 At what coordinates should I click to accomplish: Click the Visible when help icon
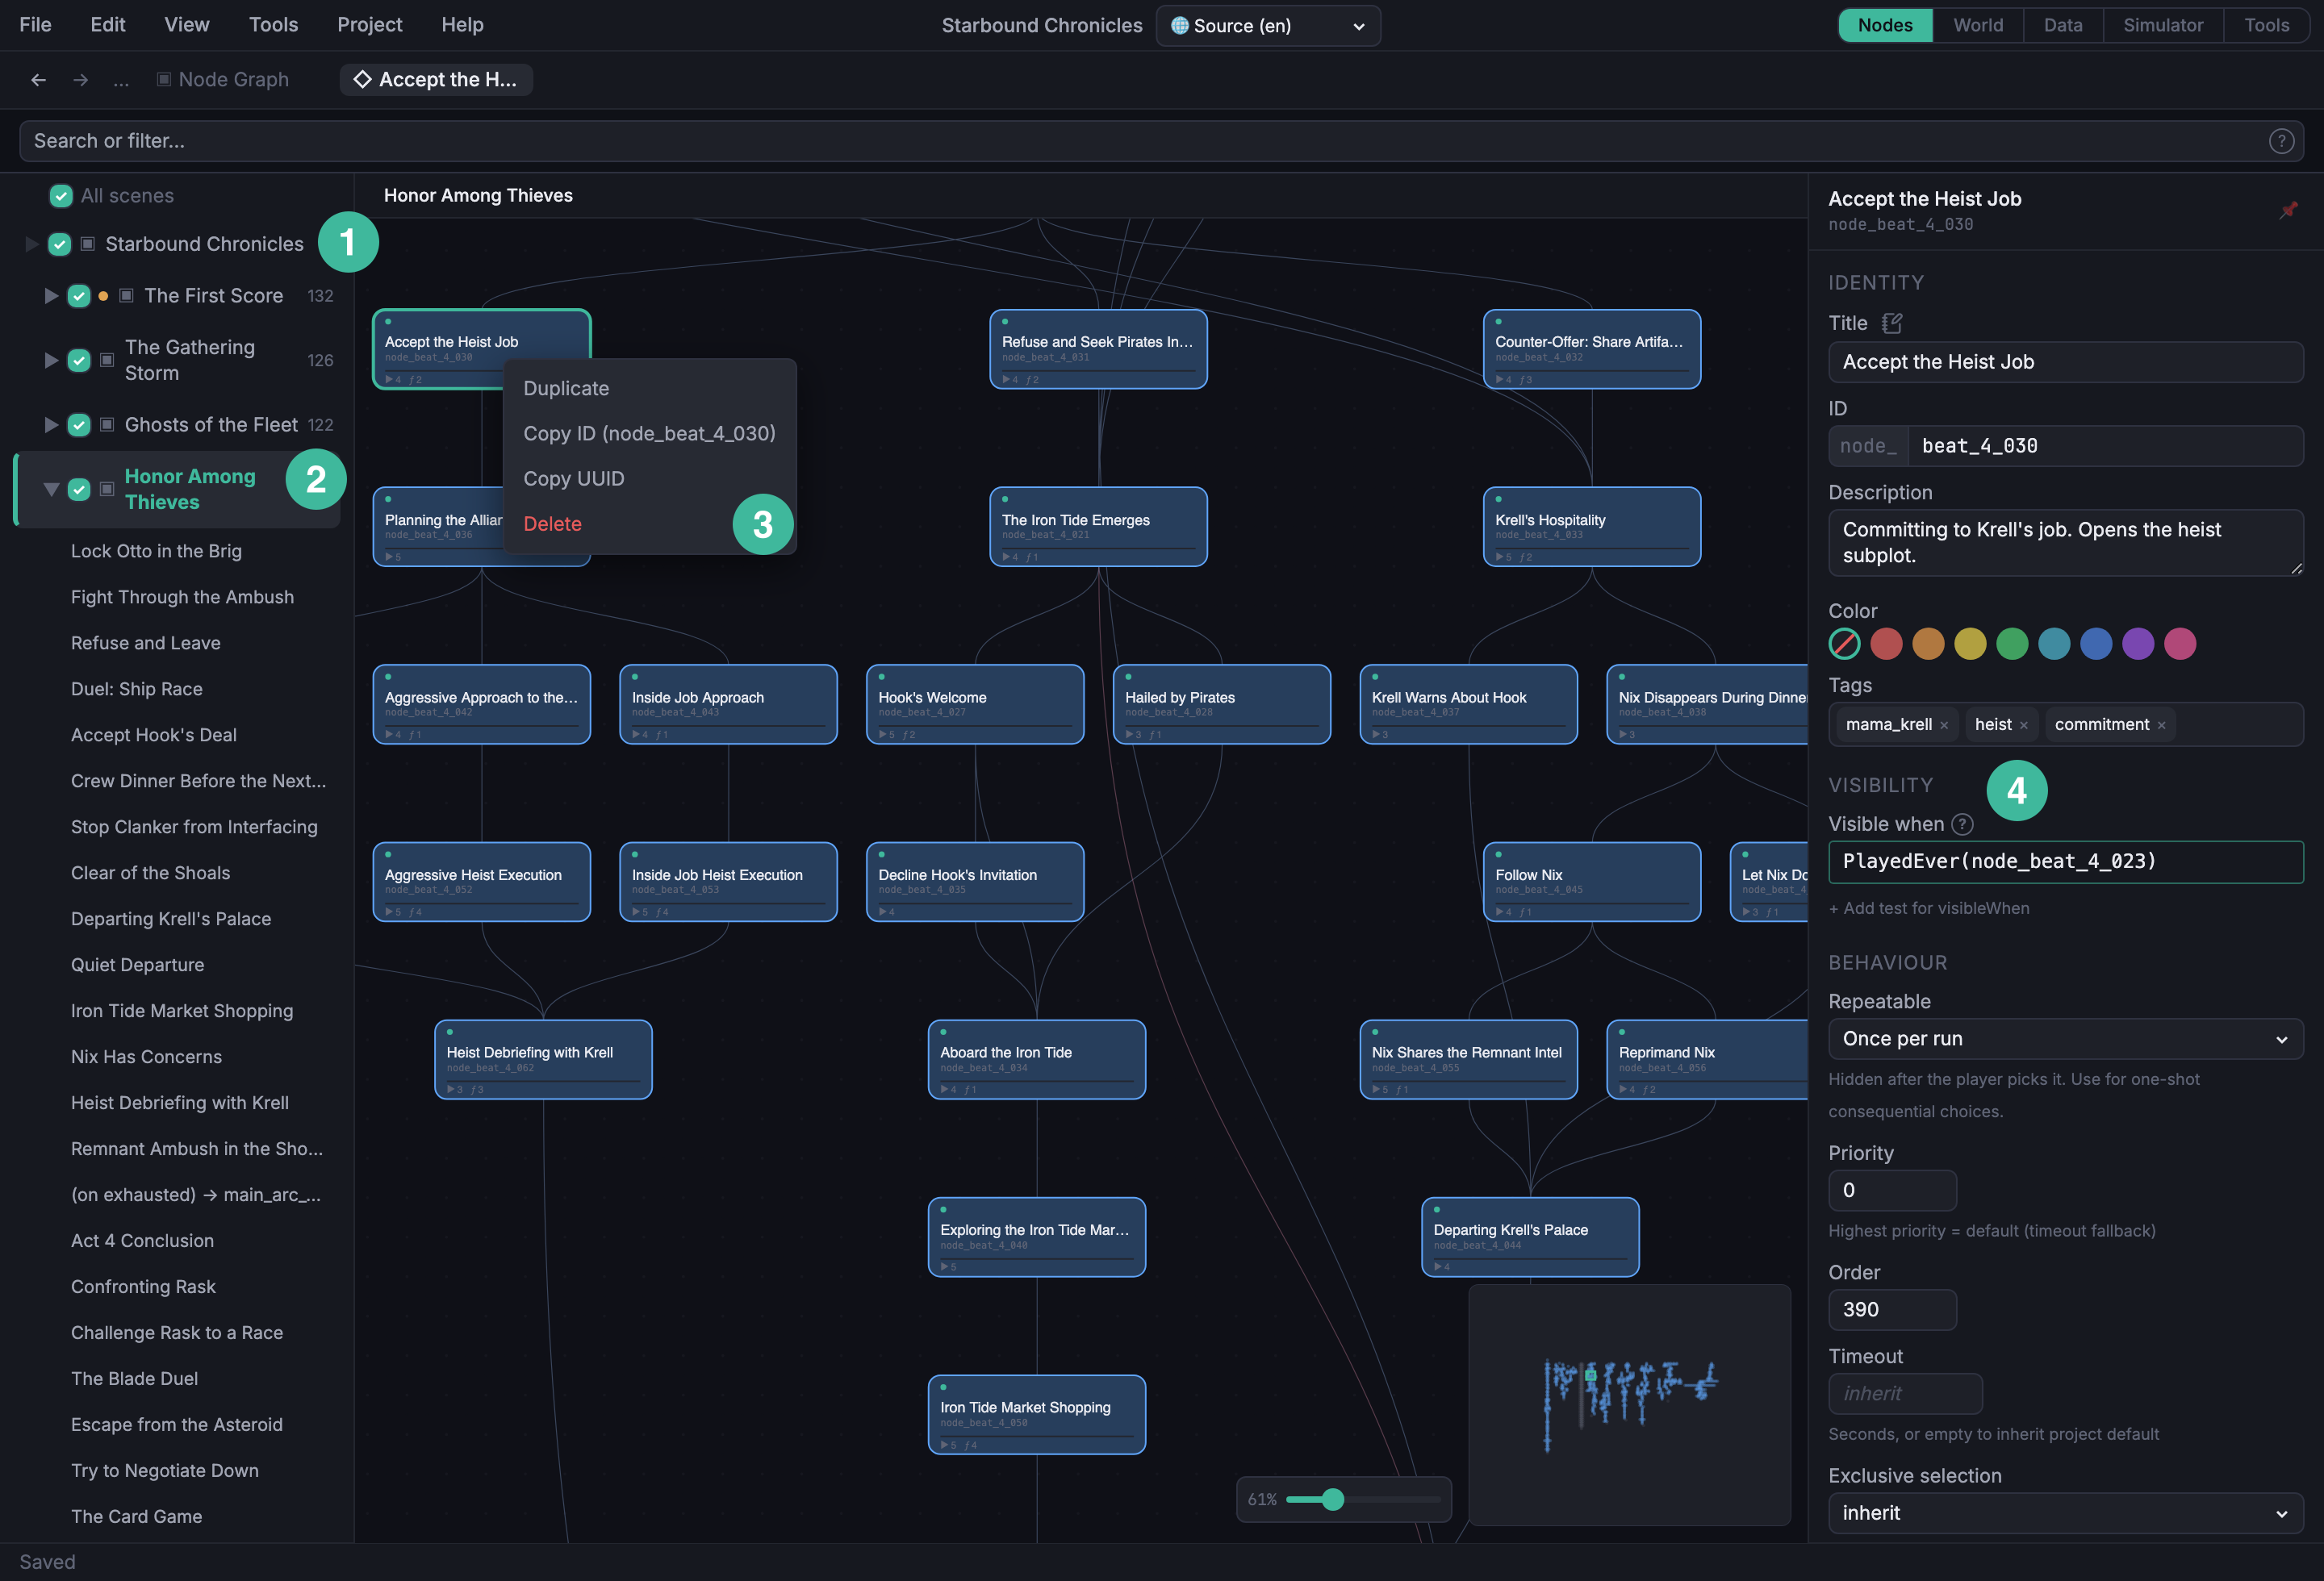pos(1963,824)
